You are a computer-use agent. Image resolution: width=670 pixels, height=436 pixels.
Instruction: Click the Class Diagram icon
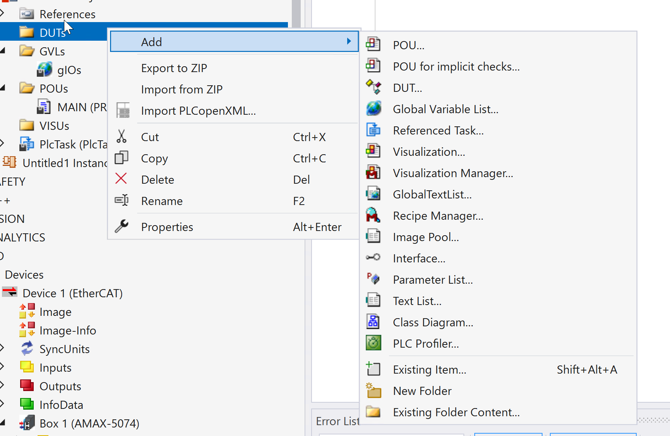coord(373,322)
